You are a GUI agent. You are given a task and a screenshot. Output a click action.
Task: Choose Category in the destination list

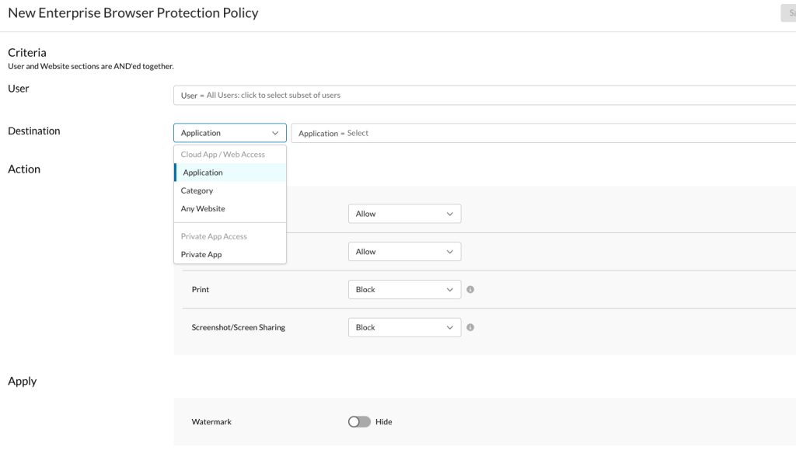[230, 190]
